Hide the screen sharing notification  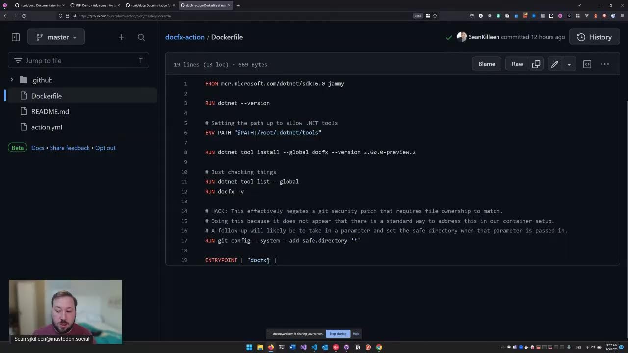pyautogui.click(x=356, y=334)
